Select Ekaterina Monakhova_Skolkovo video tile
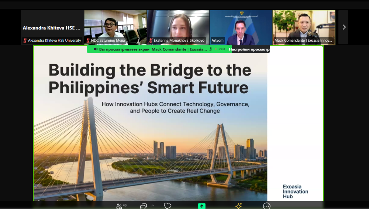 pos(178,26)
